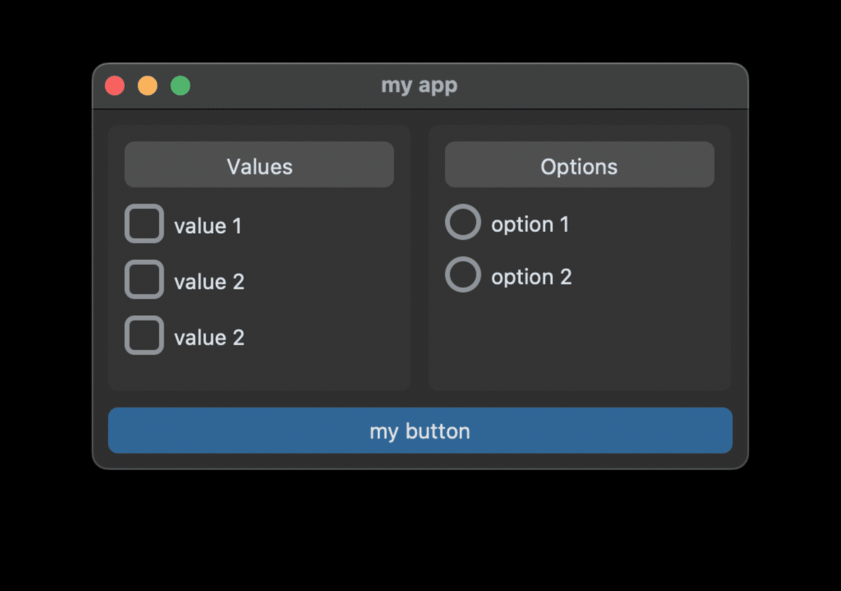Choose option 1 in the Options group
Screen dimensions: 841x591
tap(463, 221)
